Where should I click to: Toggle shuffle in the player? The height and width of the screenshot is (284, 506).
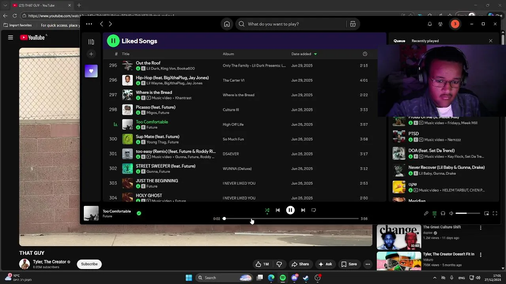coord(267,210)
